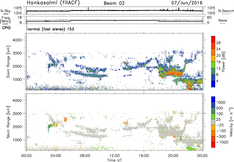Viewport: 234px width, 162px height.
Task: Click the bright green velocity patch near 22:00
Action: [x=191, y=149]
